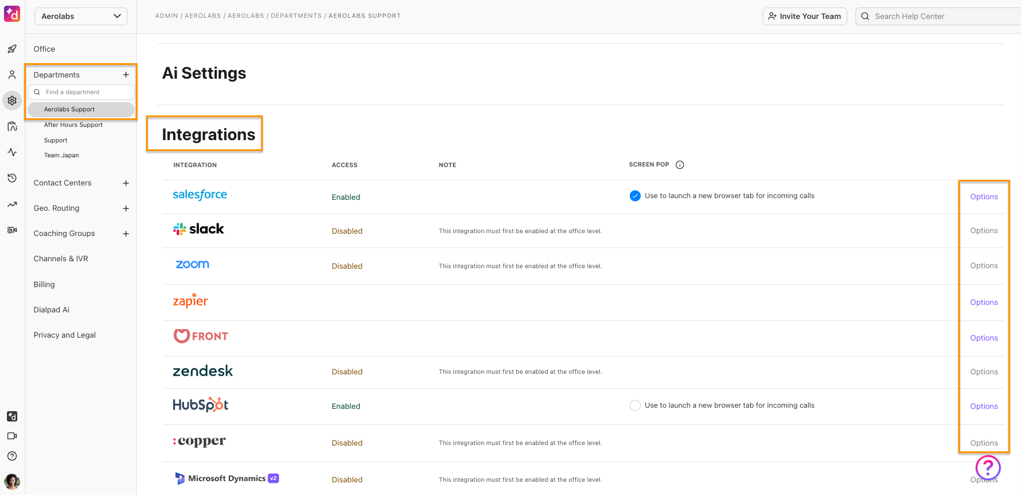Add a Contact Center with plus

point(126,183)
